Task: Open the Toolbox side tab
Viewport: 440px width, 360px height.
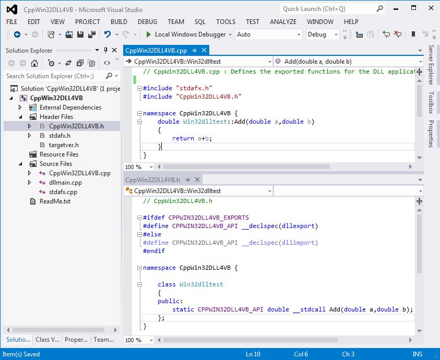Action: coord(431,102)
